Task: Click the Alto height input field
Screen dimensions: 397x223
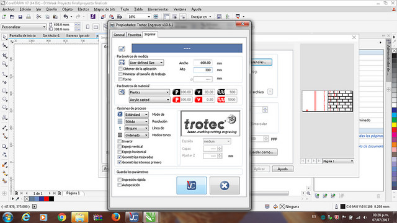Action: point(203,70)
